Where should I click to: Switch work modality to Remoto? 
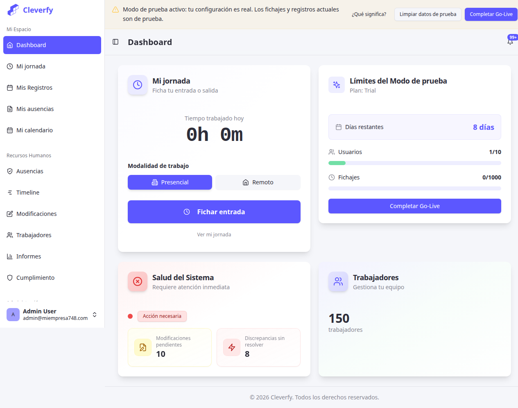[x=258, y=182]
